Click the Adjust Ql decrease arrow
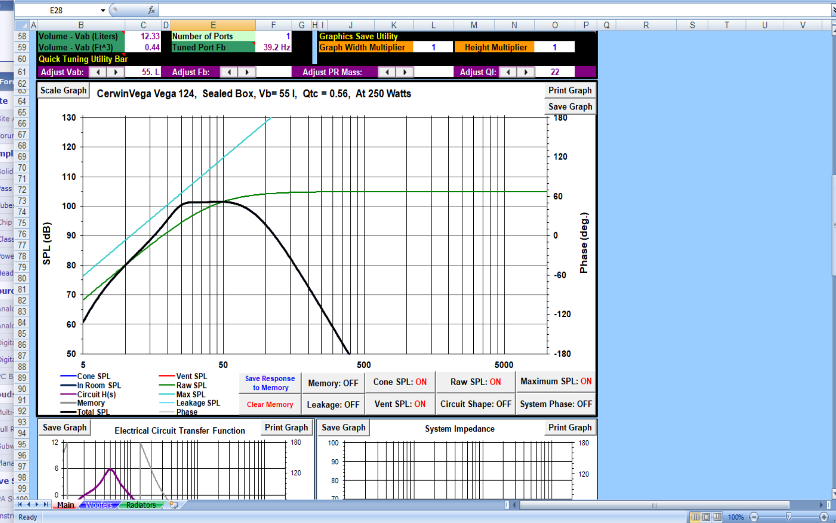 (x=508, y=72)
